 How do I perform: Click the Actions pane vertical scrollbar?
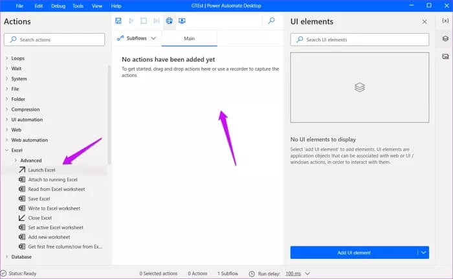pos(109,115)
